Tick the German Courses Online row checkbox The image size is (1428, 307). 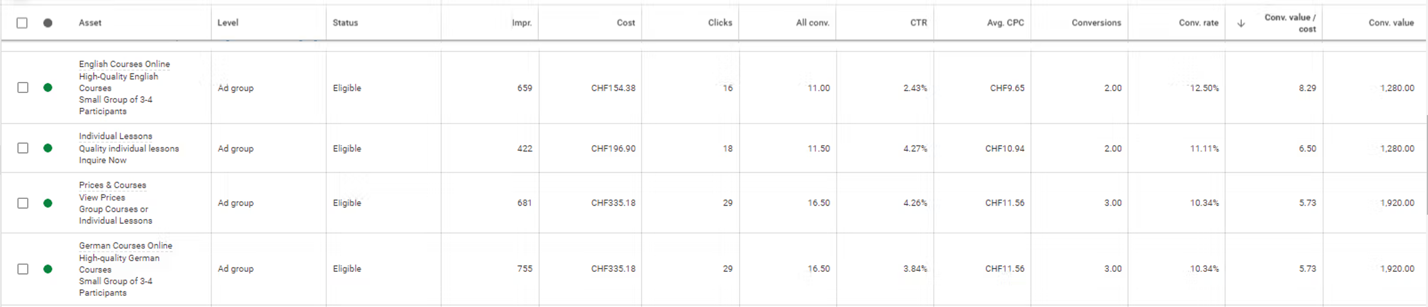[22, 269]
